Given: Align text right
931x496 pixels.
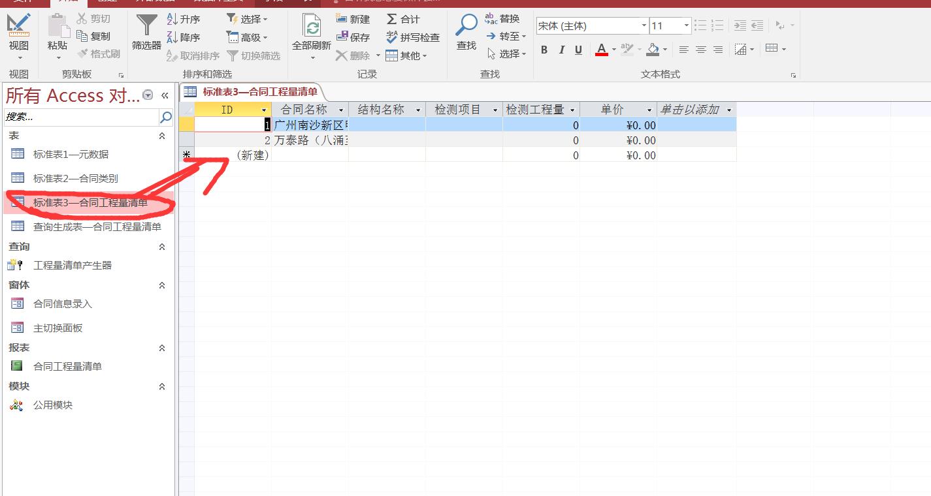Looking at the screenshot, I should 717,50.
